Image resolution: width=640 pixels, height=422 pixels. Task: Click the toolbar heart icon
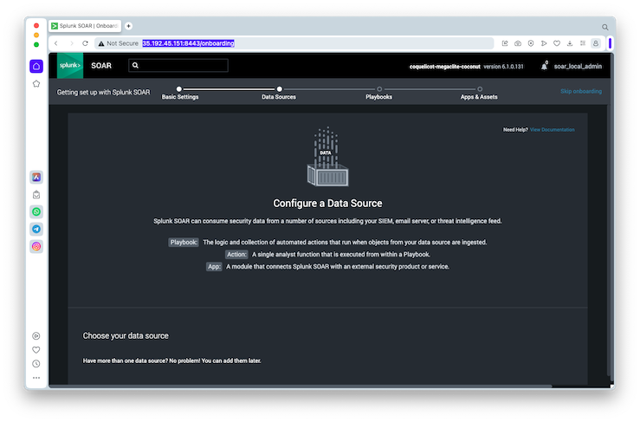point(557,43)
